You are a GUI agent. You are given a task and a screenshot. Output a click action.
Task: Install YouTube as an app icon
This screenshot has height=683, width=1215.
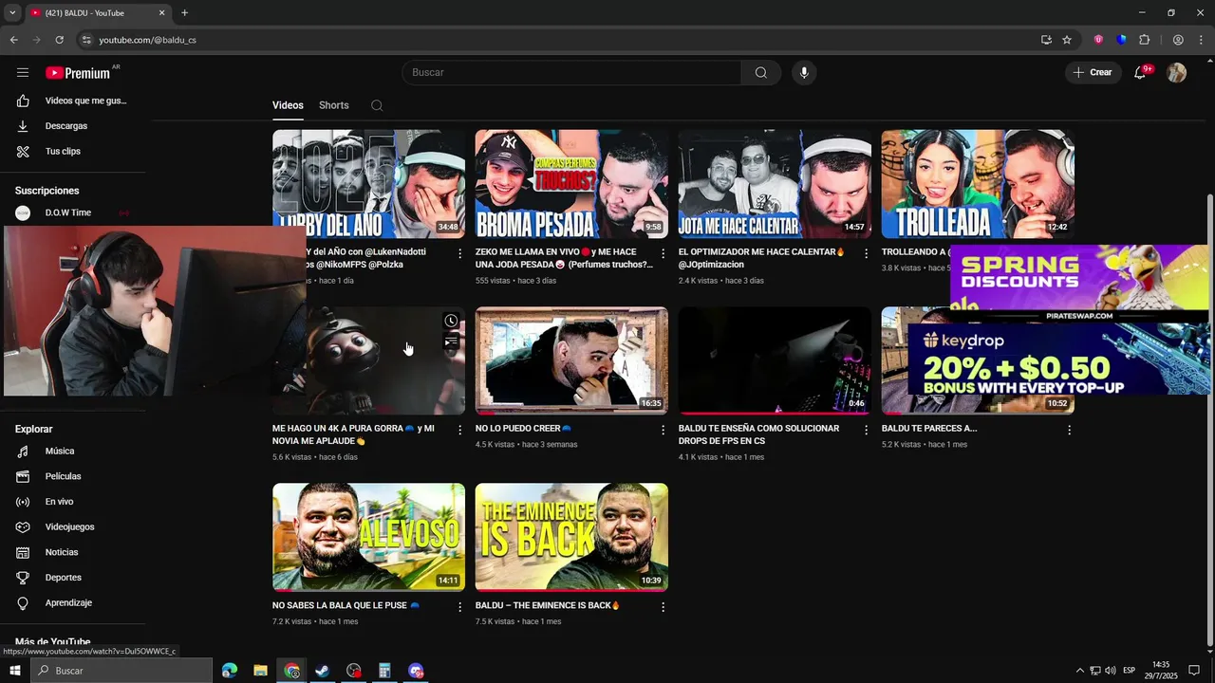pos(1046,40)
